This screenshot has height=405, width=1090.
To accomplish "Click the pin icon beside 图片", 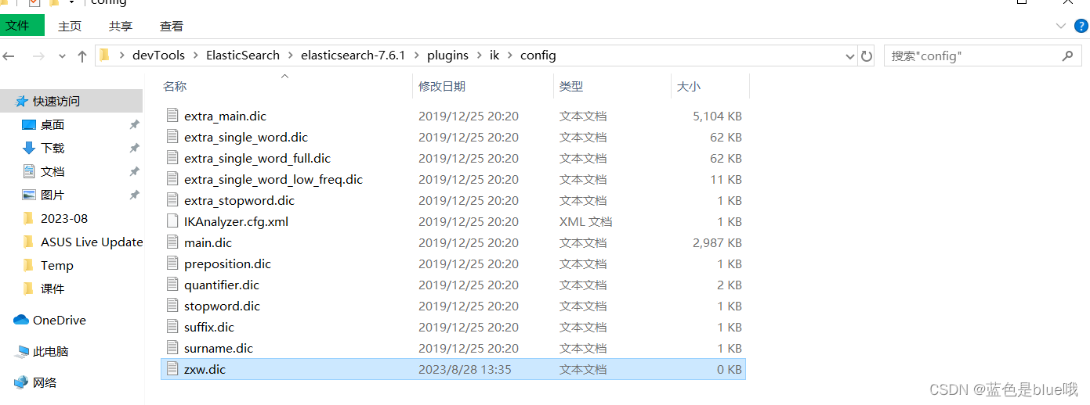I will tap(134, 195).
